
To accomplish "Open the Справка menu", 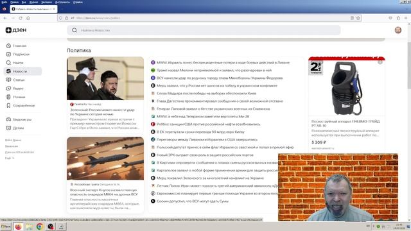I will (78, 2).
